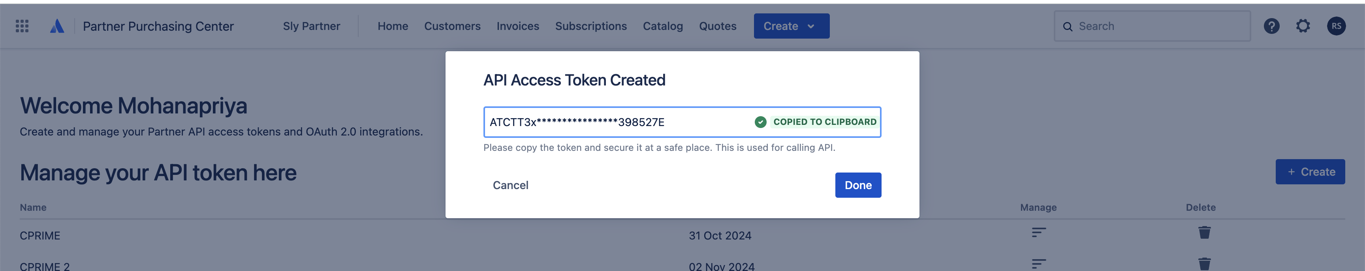This screenshot has width=1365, height=271.
Task: Click the + Create button for a new token
Action: pos(1310,171)
